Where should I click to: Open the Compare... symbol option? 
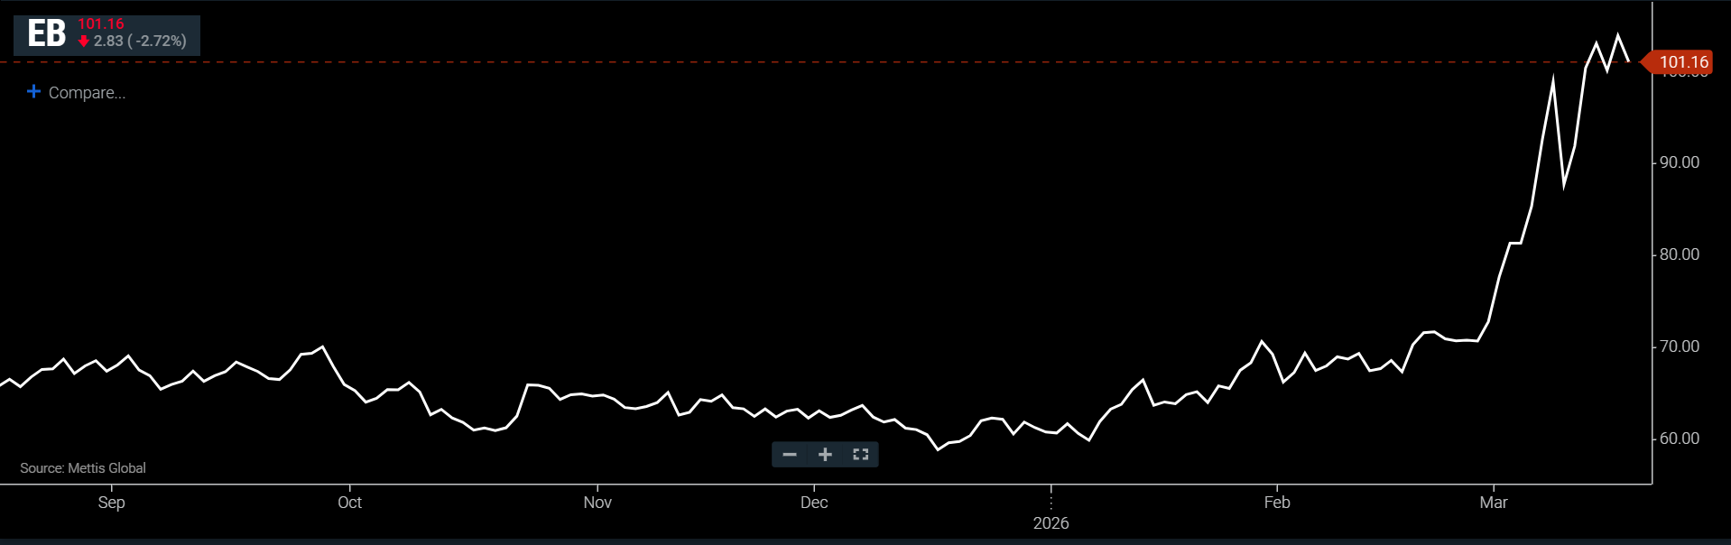point(87,93)
